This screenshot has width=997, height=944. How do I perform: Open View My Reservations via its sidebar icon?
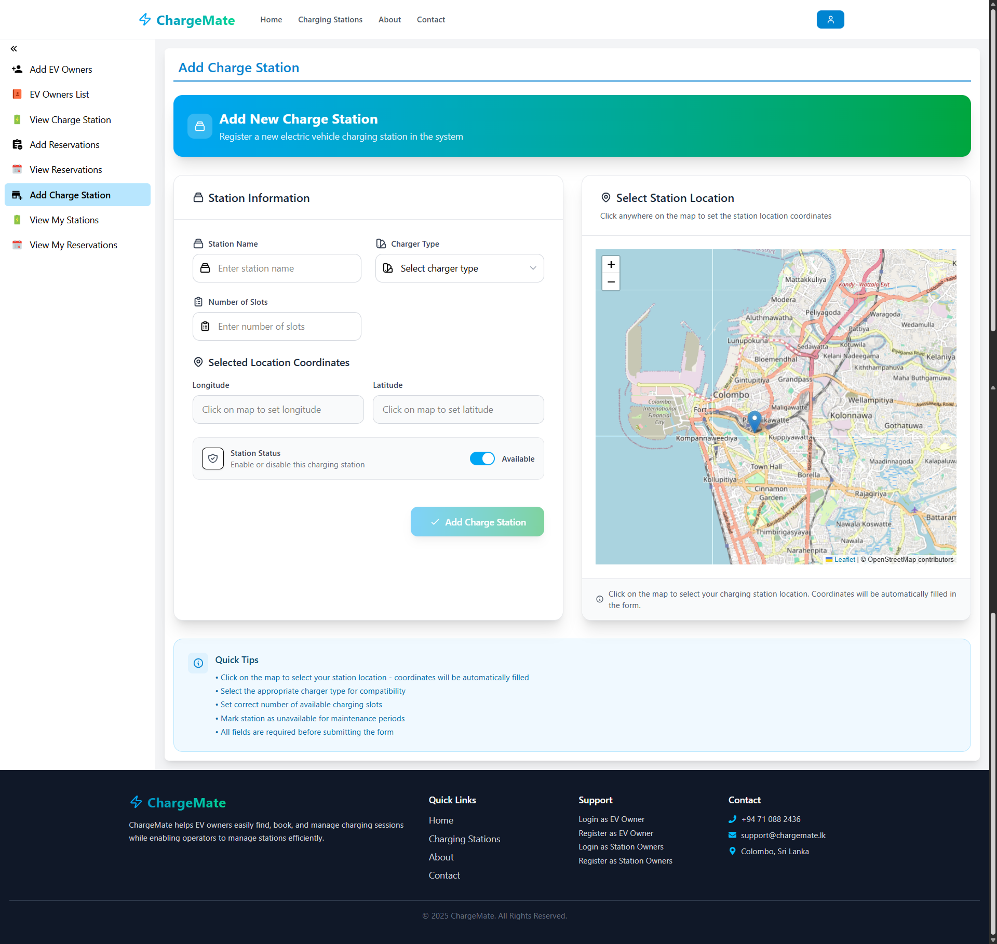tap(17, 245)
